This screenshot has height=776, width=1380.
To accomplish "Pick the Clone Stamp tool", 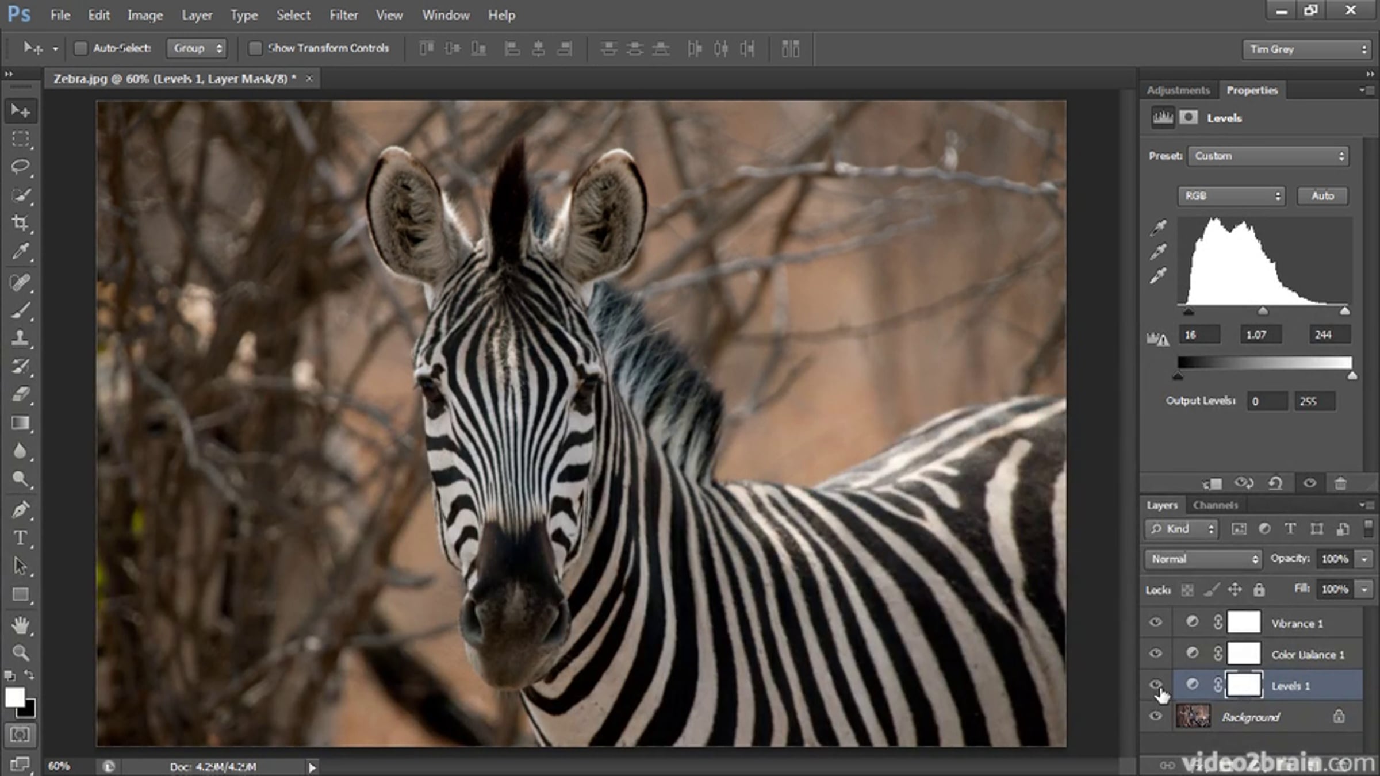I will (21, 337).
